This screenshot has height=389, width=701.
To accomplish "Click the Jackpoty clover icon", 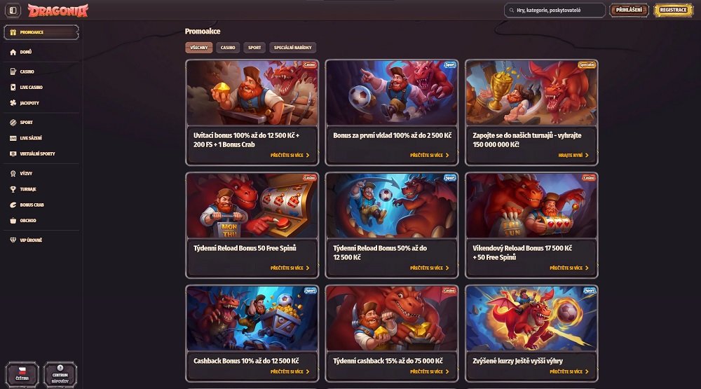I will [x=13, y=103].
